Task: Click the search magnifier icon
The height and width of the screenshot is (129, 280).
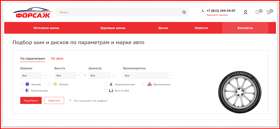Action: [184, 12]
